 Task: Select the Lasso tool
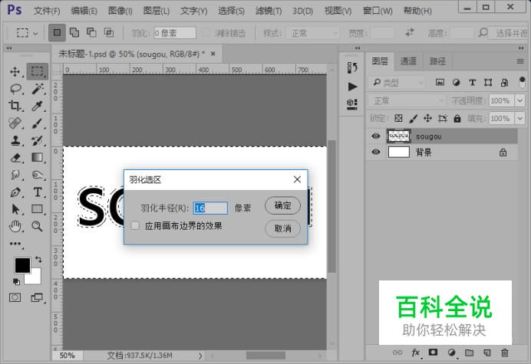(15, 89)
